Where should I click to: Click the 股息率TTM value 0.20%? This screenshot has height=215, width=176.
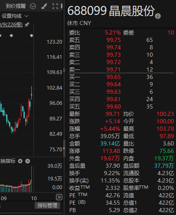166,188
